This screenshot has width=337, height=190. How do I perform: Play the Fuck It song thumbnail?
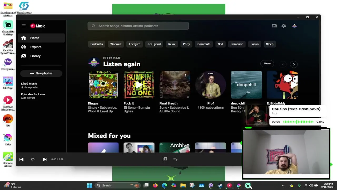coord(139,85)
